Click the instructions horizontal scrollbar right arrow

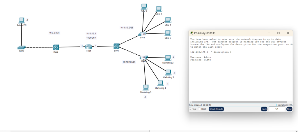[x=291, y=102]
